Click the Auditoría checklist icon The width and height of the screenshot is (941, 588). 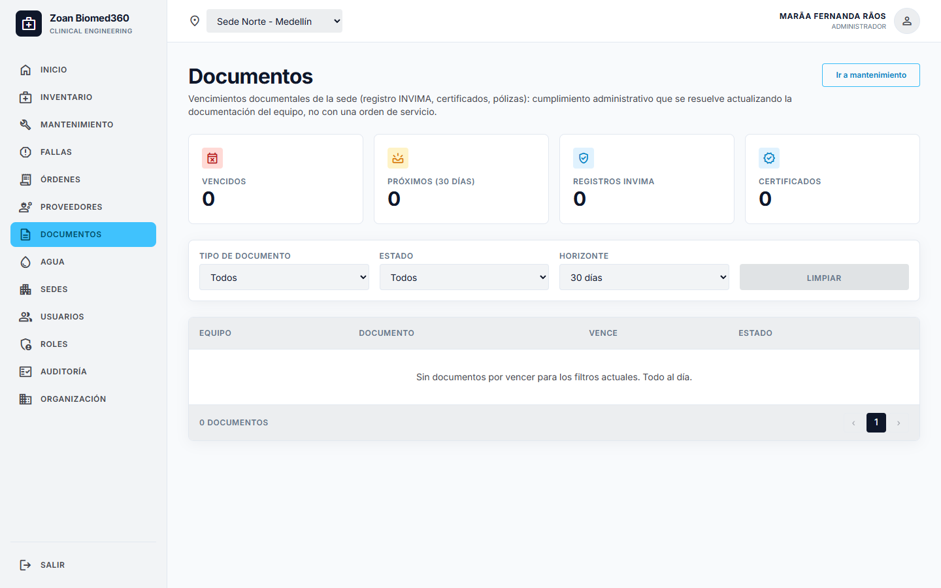click(25, 372)
